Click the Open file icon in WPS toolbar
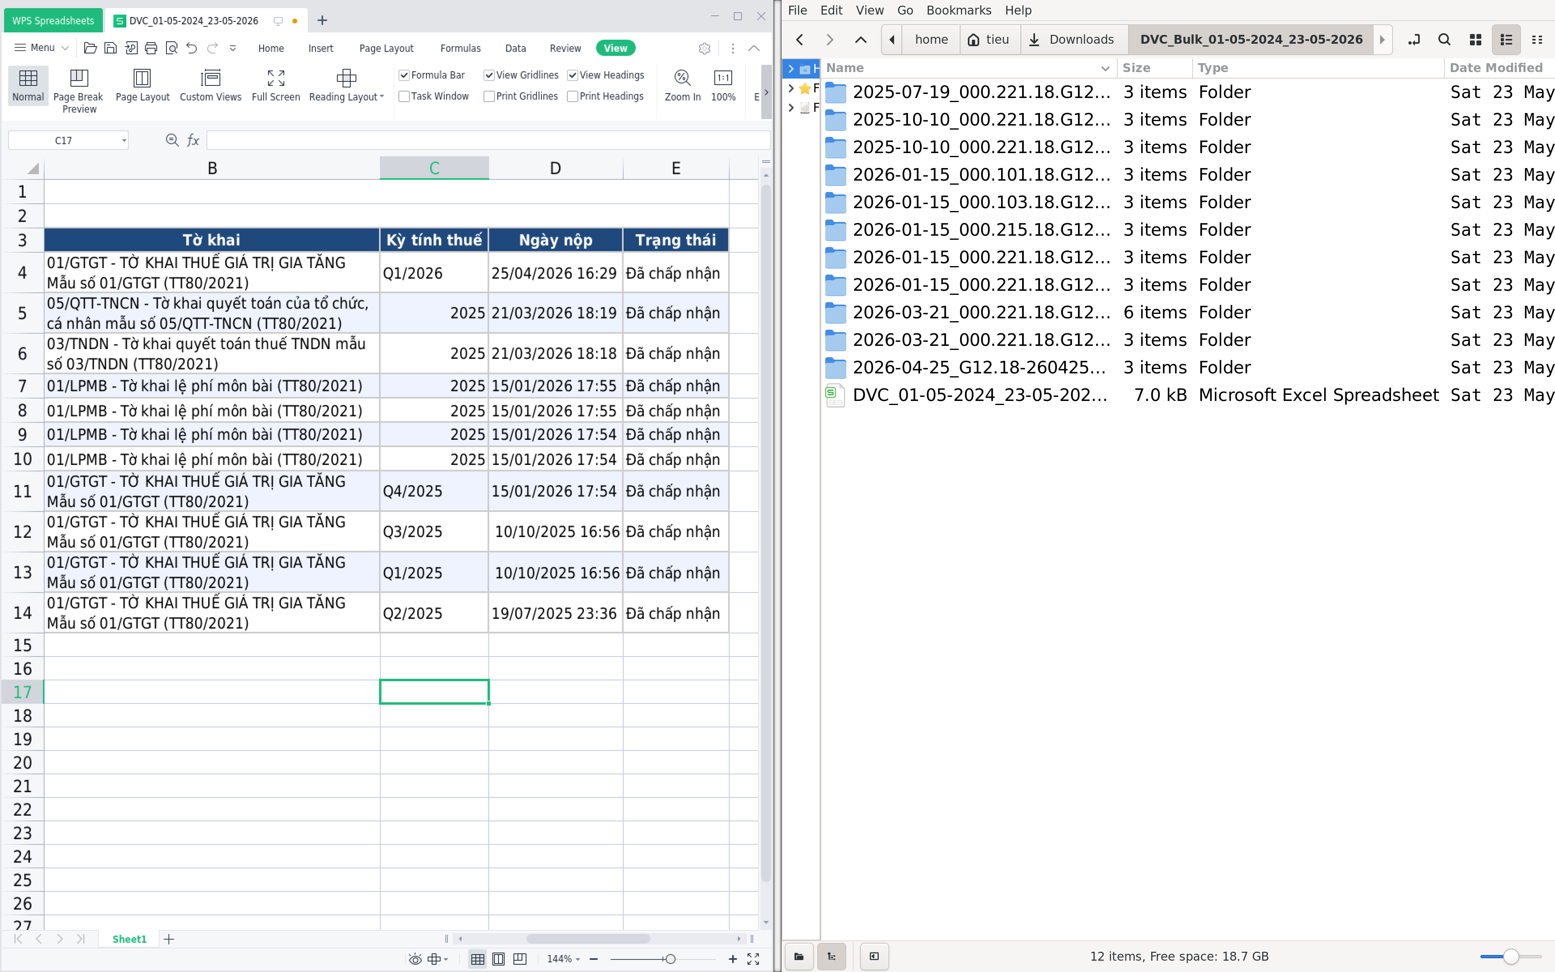This screenshot has width=1555, height=972. point(90,48)
